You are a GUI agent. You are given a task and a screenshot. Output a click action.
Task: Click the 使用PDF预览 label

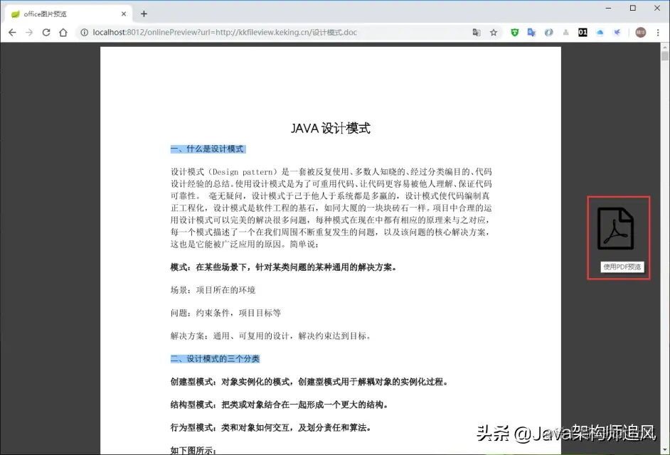pos(622,267)
